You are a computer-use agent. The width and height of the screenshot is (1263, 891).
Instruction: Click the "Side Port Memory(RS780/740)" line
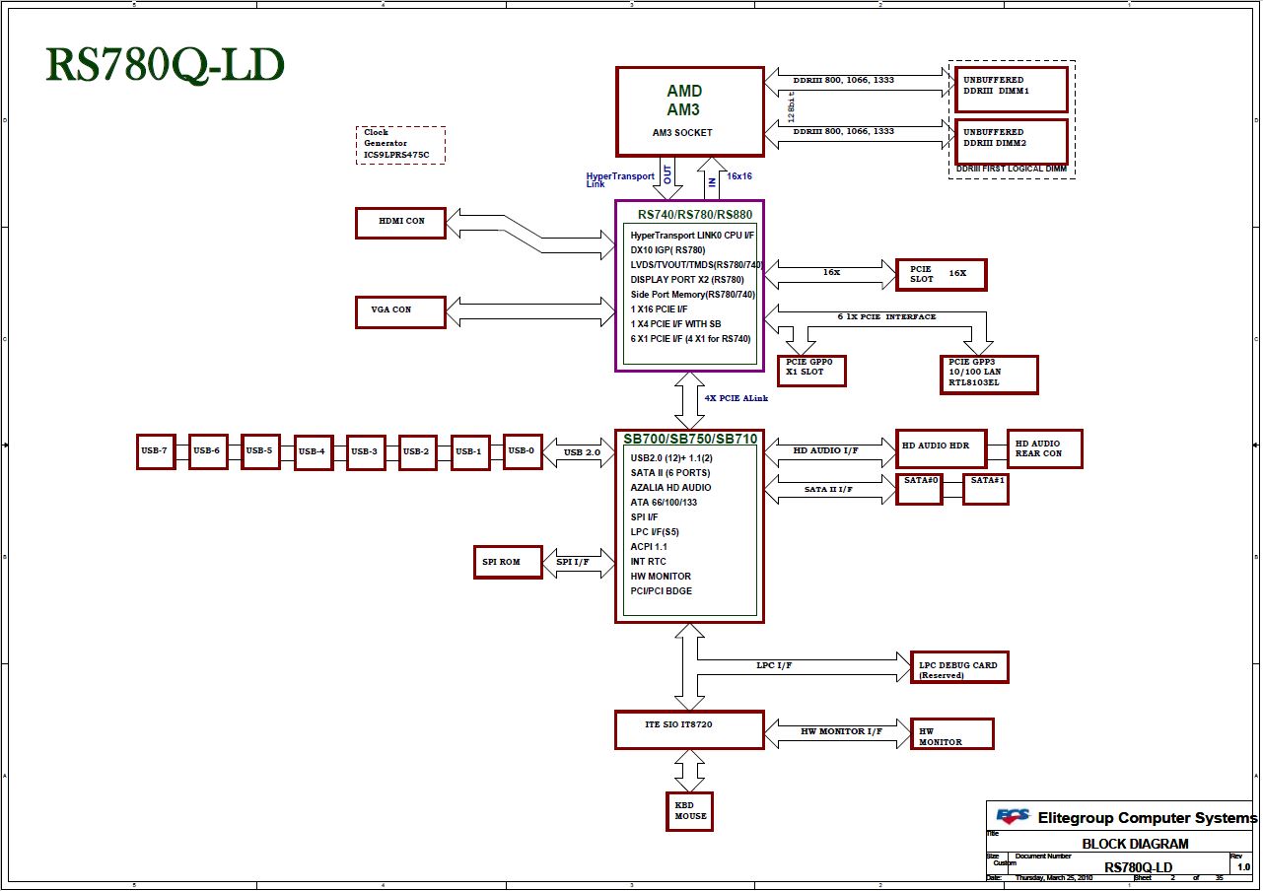pos(693,295)
